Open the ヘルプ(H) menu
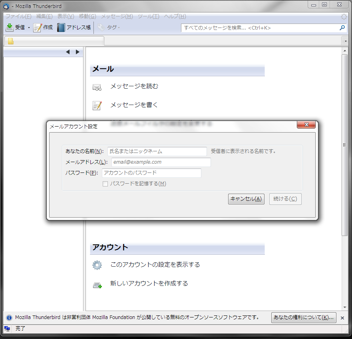The image size is (352, 339). (175, 16)
